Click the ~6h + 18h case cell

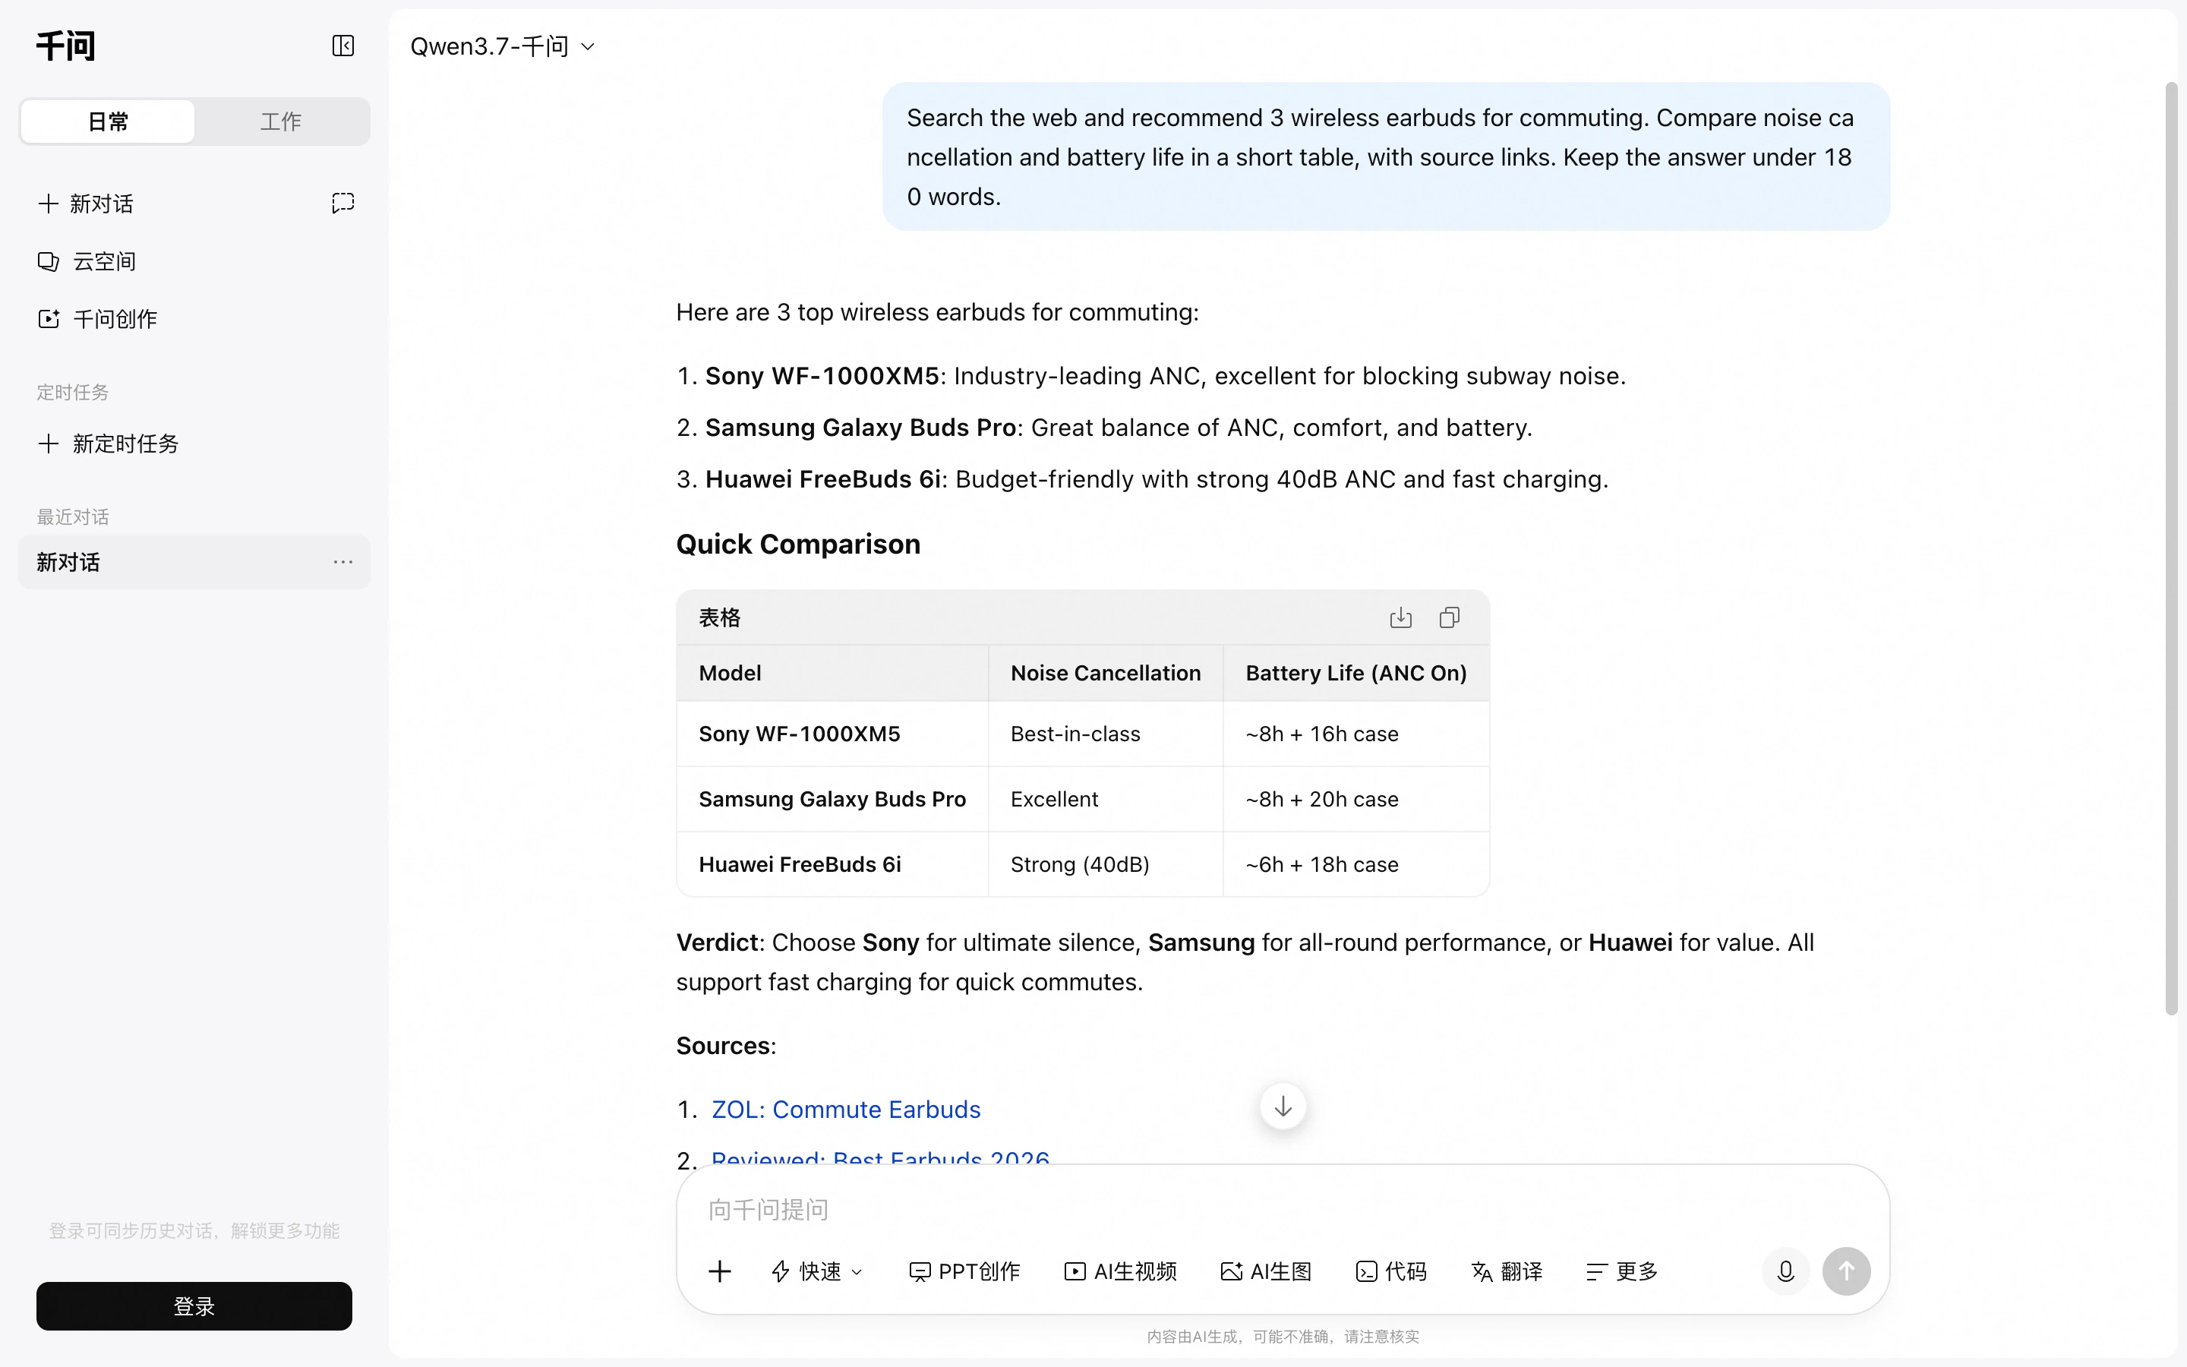(x=1355, y=864)
